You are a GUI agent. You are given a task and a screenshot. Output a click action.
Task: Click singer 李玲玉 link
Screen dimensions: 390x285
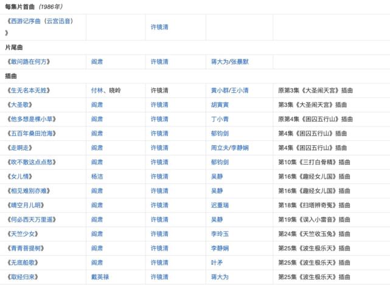(x=220, y=234)
